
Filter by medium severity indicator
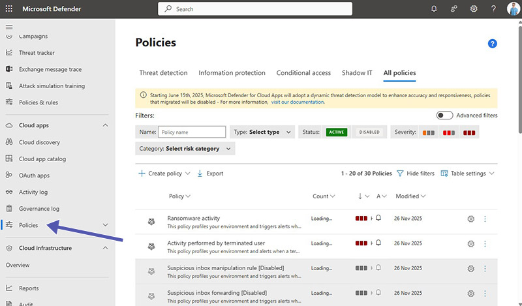click(449, 133)
